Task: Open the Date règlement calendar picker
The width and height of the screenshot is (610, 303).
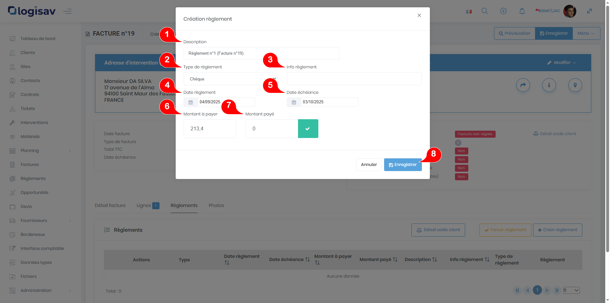Action: [191, 102]
